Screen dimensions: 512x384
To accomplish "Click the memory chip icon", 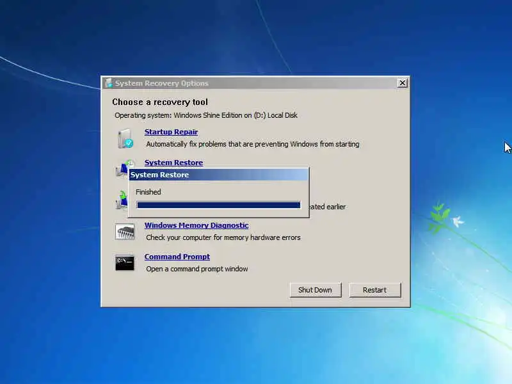I will pos(125,232).
